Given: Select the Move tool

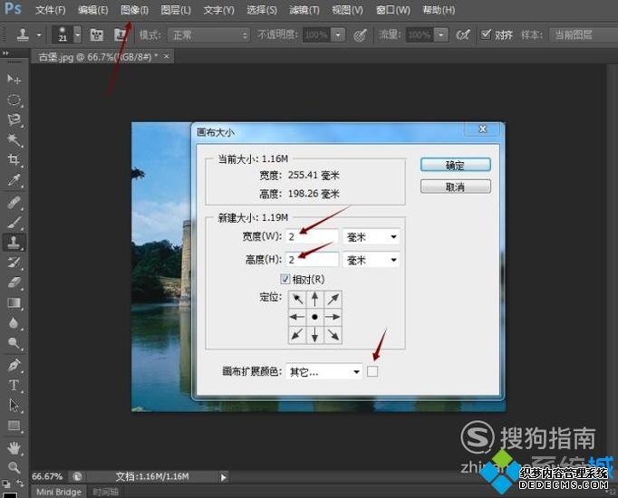Looking at the screenshot, I should coord(14,79).
